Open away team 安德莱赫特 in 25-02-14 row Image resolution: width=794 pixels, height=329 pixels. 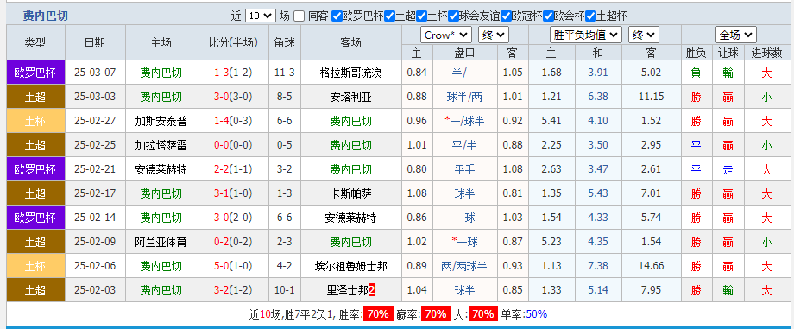(351, 218)
